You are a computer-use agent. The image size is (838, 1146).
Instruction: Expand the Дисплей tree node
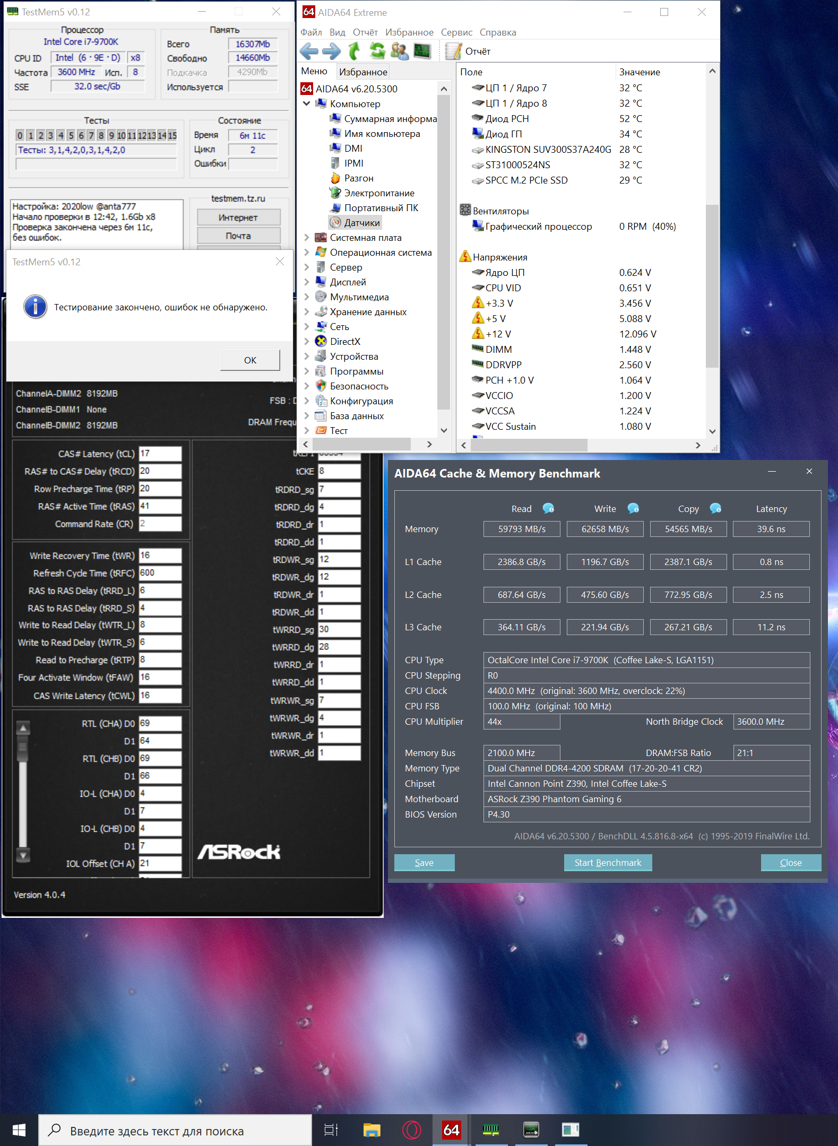point(307,282)
